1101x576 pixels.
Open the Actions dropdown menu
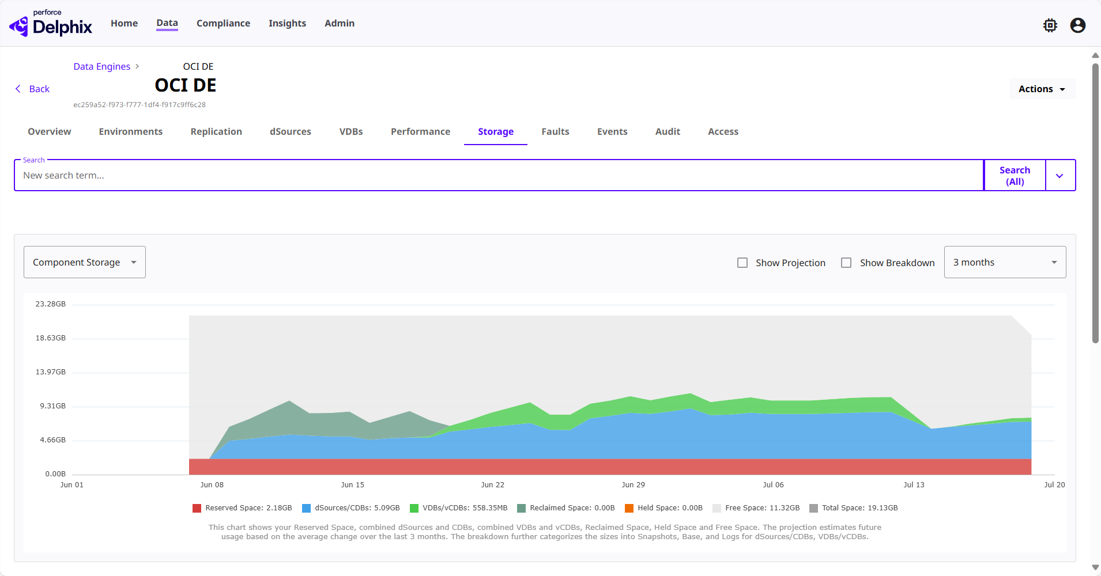[x=1042, y=89]
